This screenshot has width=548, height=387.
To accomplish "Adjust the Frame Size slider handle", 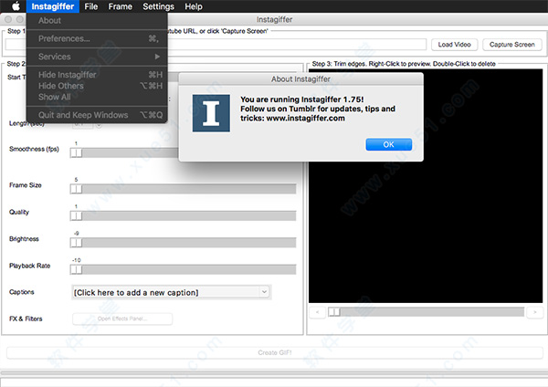I will pos(76,189).
